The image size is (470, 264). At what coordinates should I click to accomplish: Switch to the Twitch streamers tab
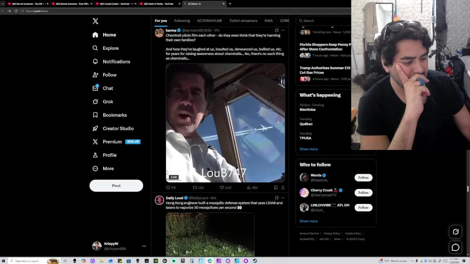tap(243, 21)
